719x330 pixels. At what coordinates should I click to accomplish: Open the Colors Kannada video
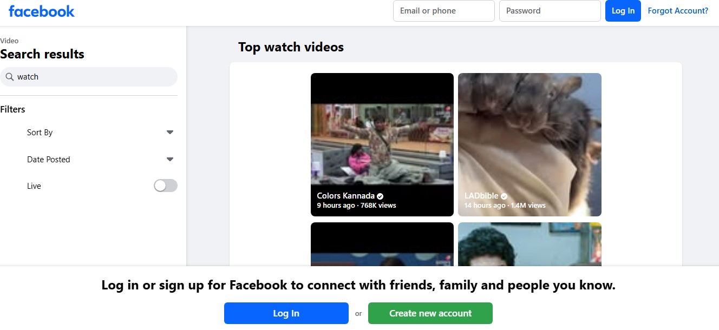(x=382, y=135)
